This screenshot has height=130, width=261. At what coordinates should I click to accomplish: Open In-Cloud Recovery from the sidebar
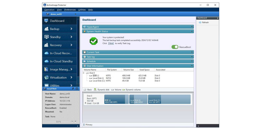pyautogui.click(x=59, y=53)
